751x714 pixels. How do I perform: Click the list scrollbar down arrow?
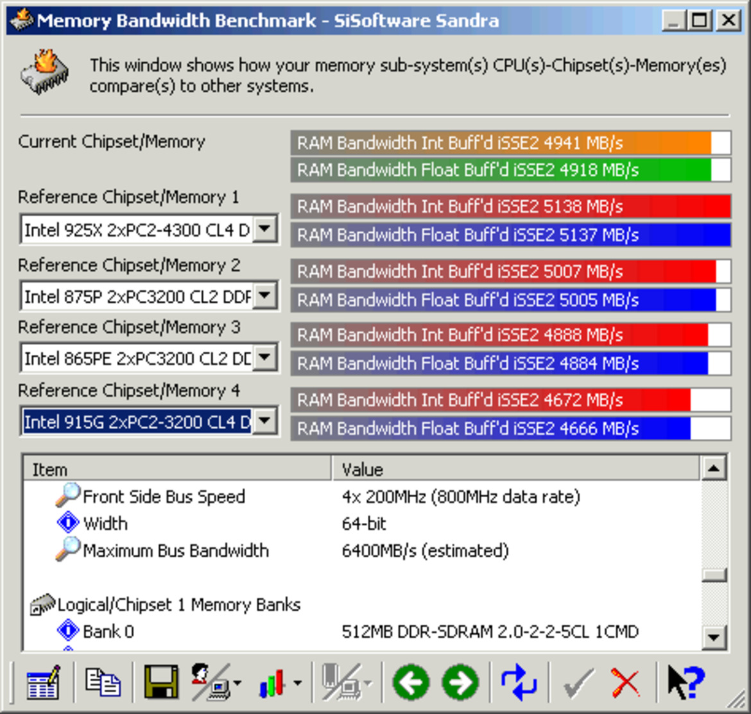pos(714,638)
